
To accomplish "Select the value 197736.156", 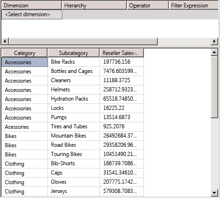I will click(122, 62).
